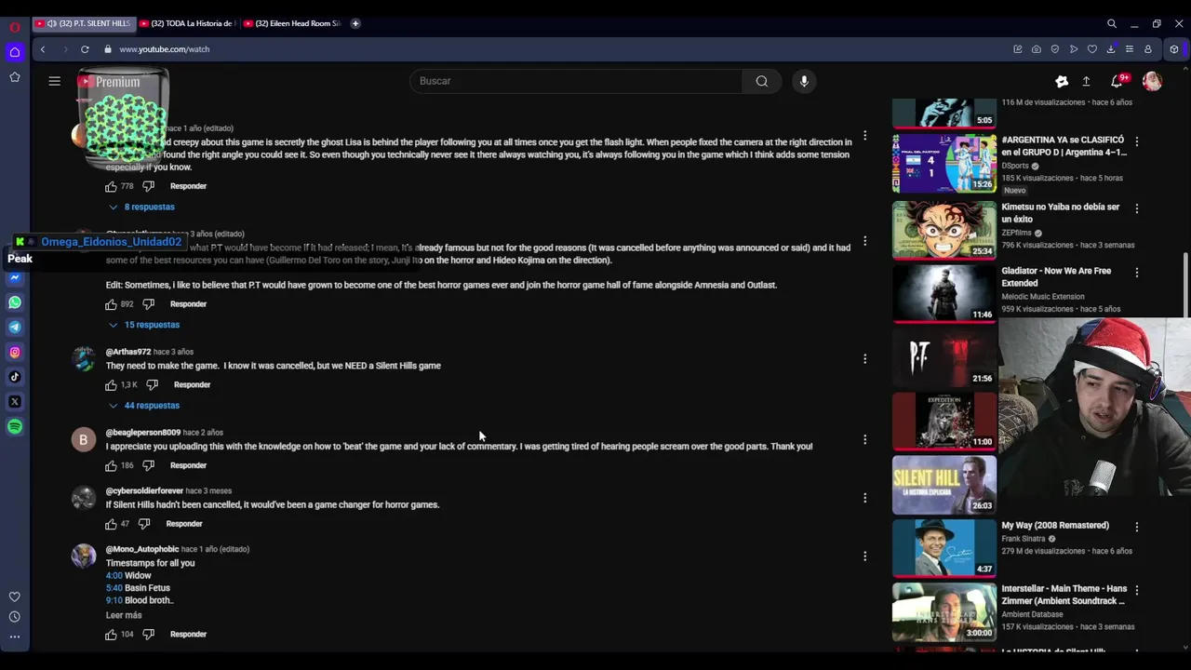Open the YouTube hamburger guide menu

click(x=55, y=81)
